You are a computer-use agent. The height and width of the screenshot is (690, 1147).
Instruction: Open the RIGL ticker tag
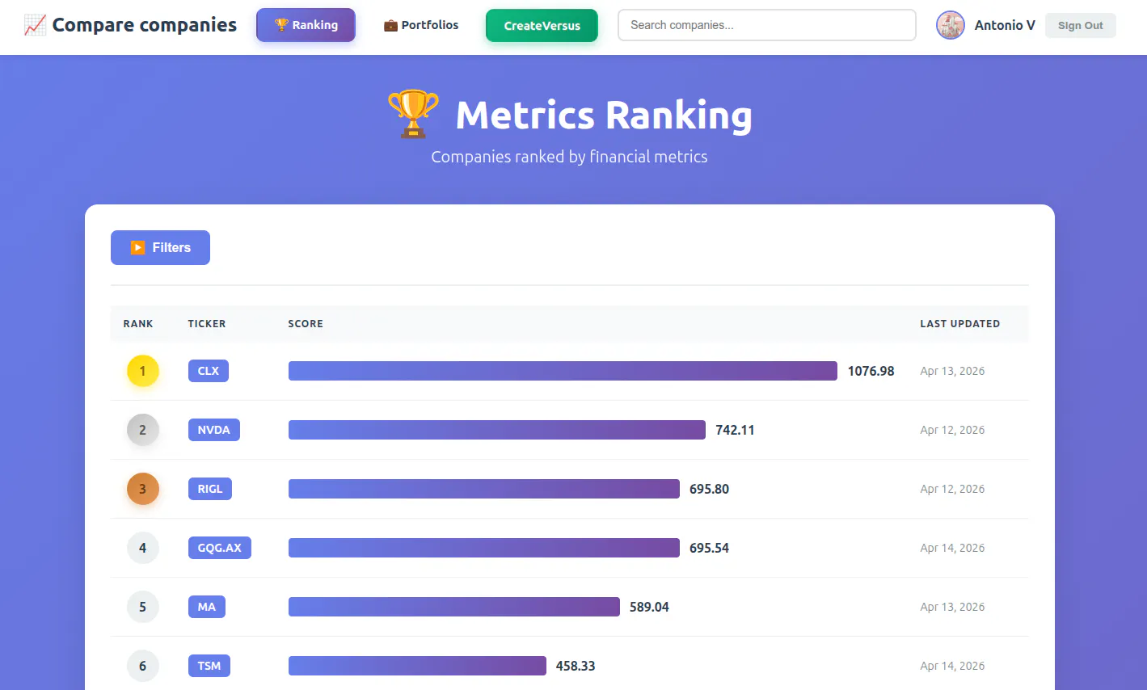point(210,489)
